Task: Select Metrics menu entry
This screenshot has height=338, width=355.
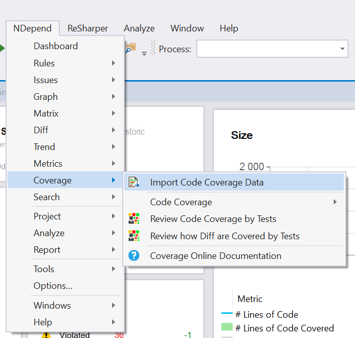Action: tap(65, 164)
